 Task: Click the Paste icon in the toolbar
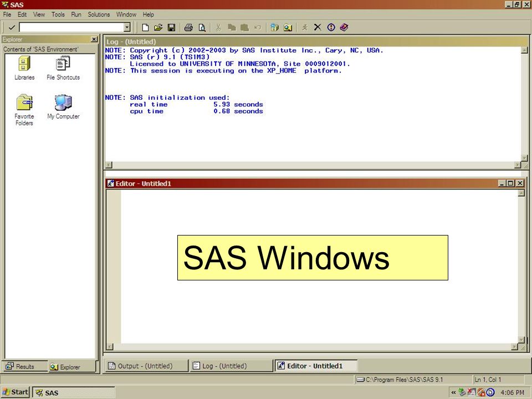tap(244, 28)
